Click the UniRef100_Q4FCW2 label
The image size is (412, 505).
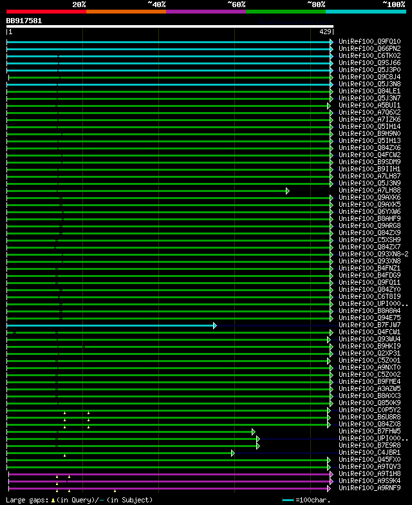coord(370,155)
